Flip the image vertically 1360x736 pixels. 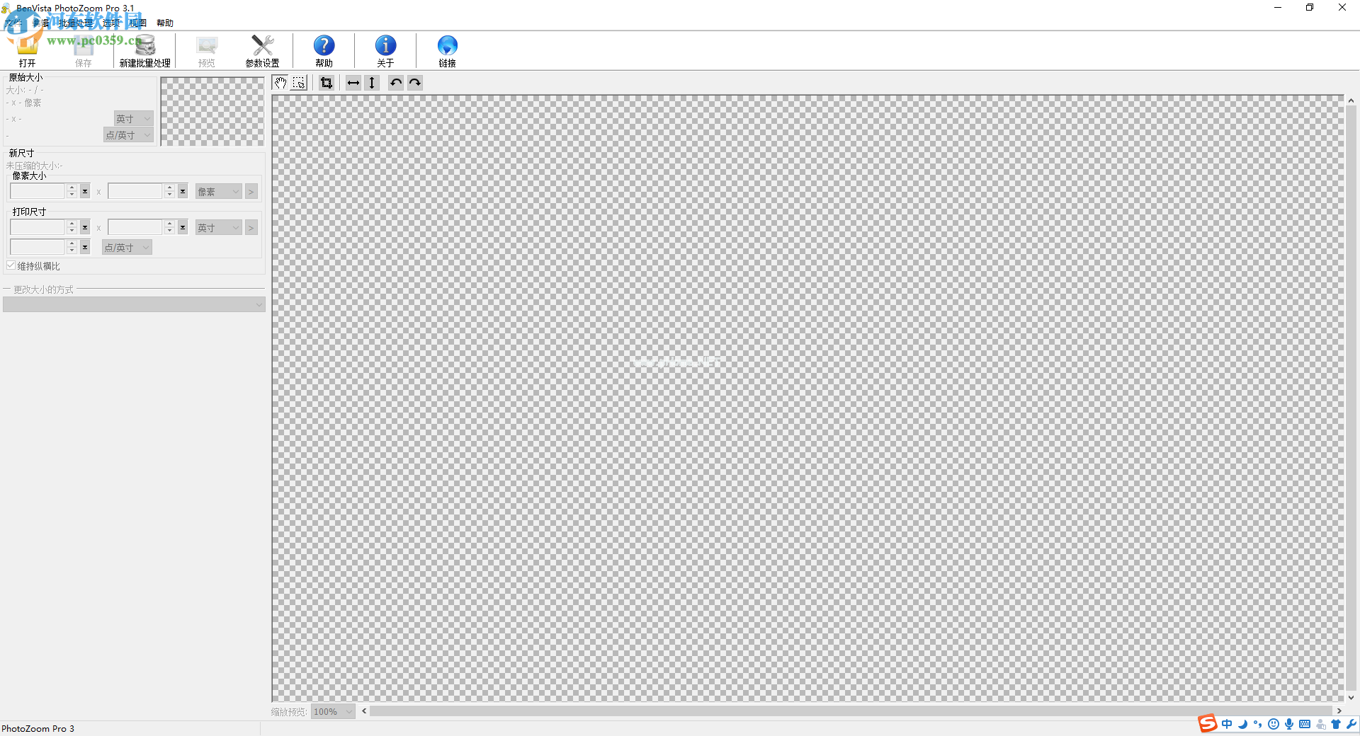coord(372,83)
